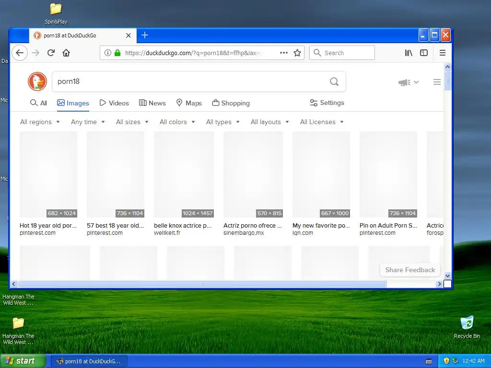Open the DuckDuckGo page side menu icon
Viewport: 491px width, 368px height.
tap(437, 82)
